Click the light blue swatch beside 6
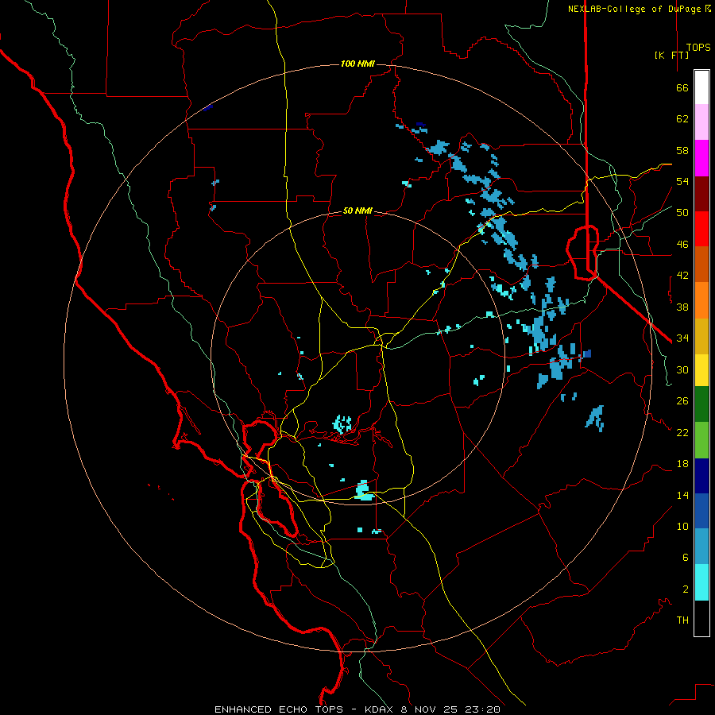Image resolution: width=715 pixels, height=715 pixels. click(701, 547)
